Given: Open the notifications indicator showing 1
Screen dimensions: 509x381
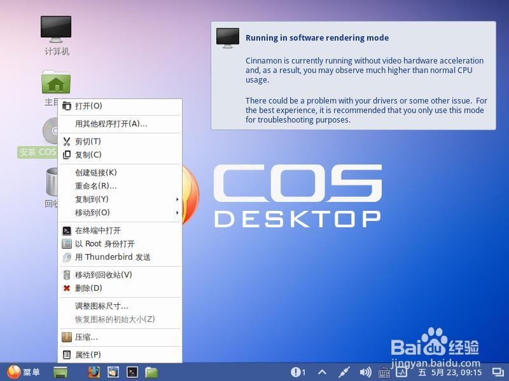Looking at the screenshot, I should tap(298, 372).
